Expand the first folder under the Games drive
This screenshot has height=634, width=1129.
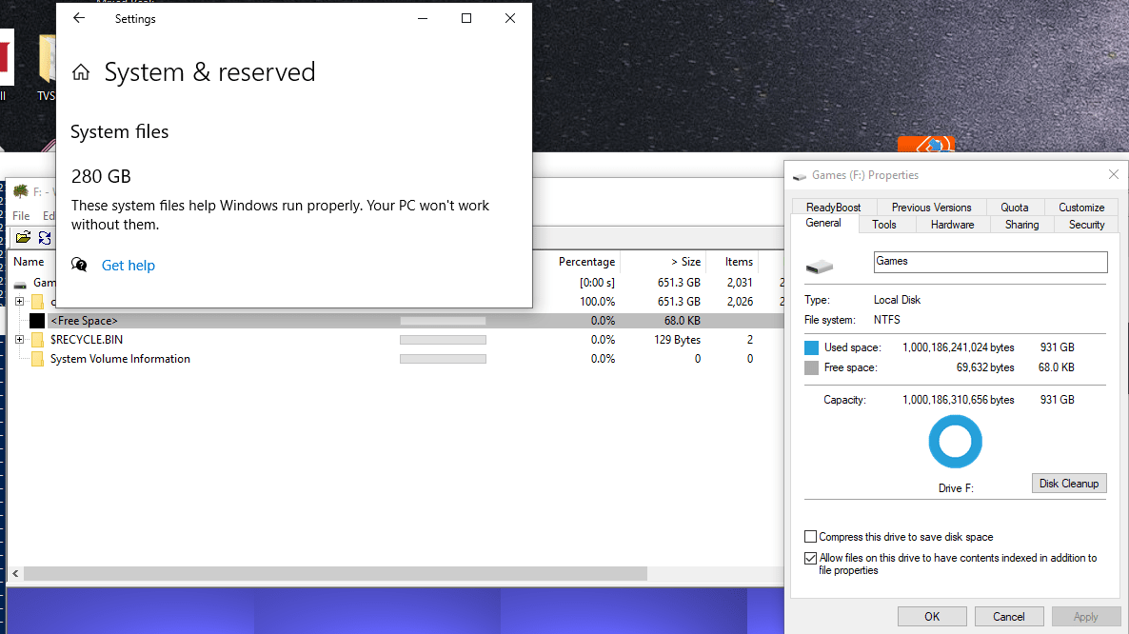click(x=19, y=302)
